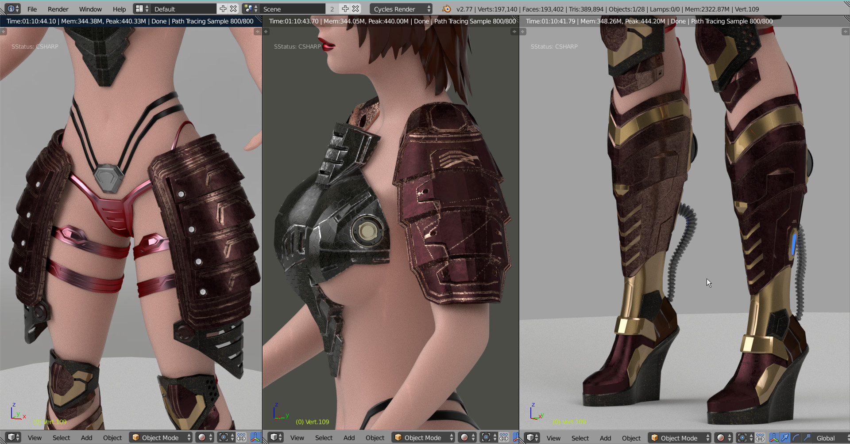Open Object menu in middle viewport
This screenshot has height=444, width=850.
tap(375, 437)
